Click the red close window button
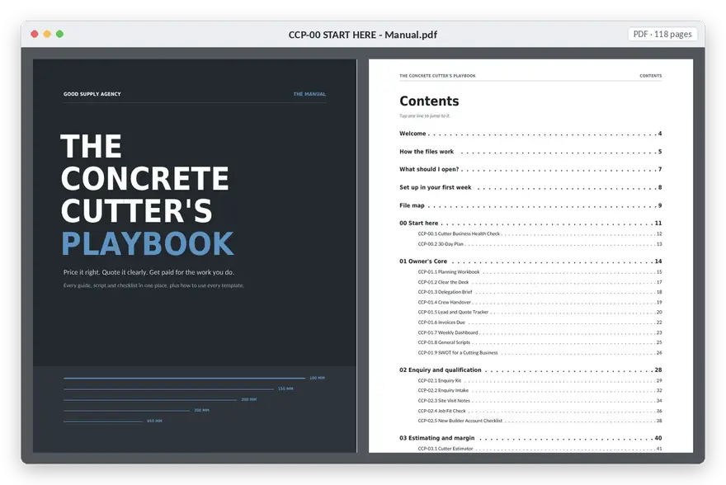This screenshot has width=726, height=485. [x=35, y=34]
